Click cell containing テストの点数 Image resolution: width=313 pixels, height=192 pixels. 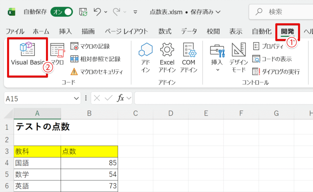point(37,127)
